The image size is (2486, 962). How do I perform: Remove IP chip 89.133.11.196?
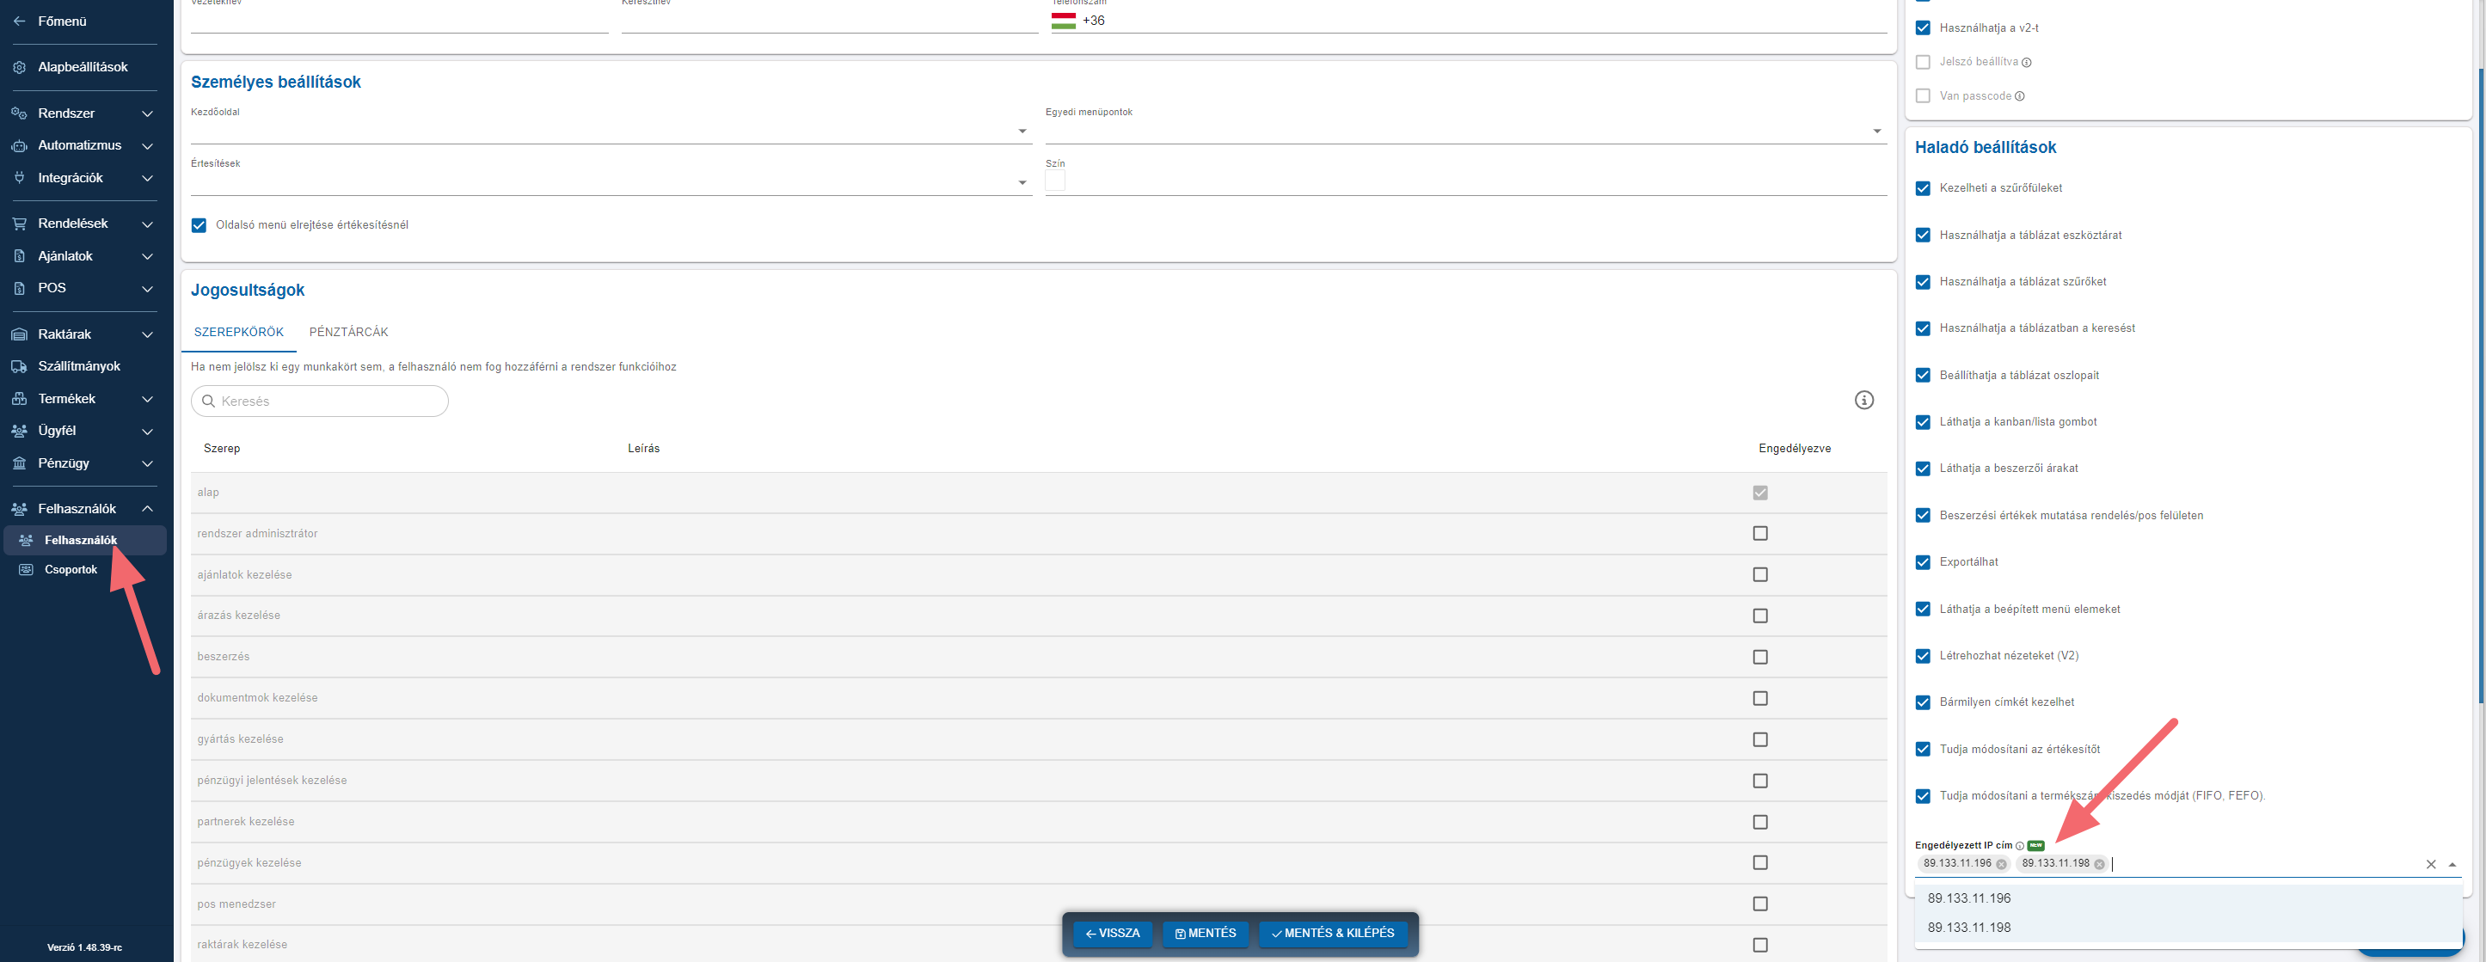2002,865
